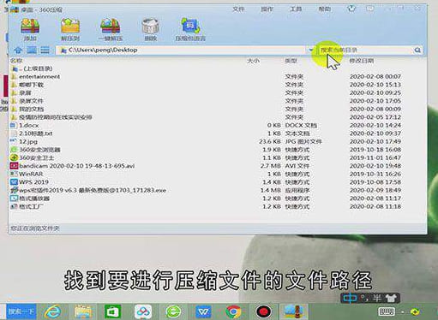Image resolution: width=438 pixels, height=320 pixels.
Task: Open the 操作 menu
Action: (x=267, y=9)
